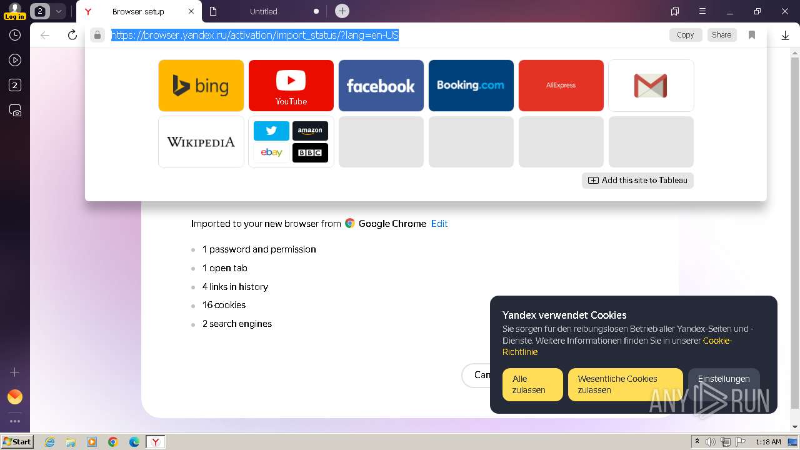This screenshot has width=800, height=450.
Task: Launch Internet Explorer from the taskbar
Action: click(x=49, y=442)
